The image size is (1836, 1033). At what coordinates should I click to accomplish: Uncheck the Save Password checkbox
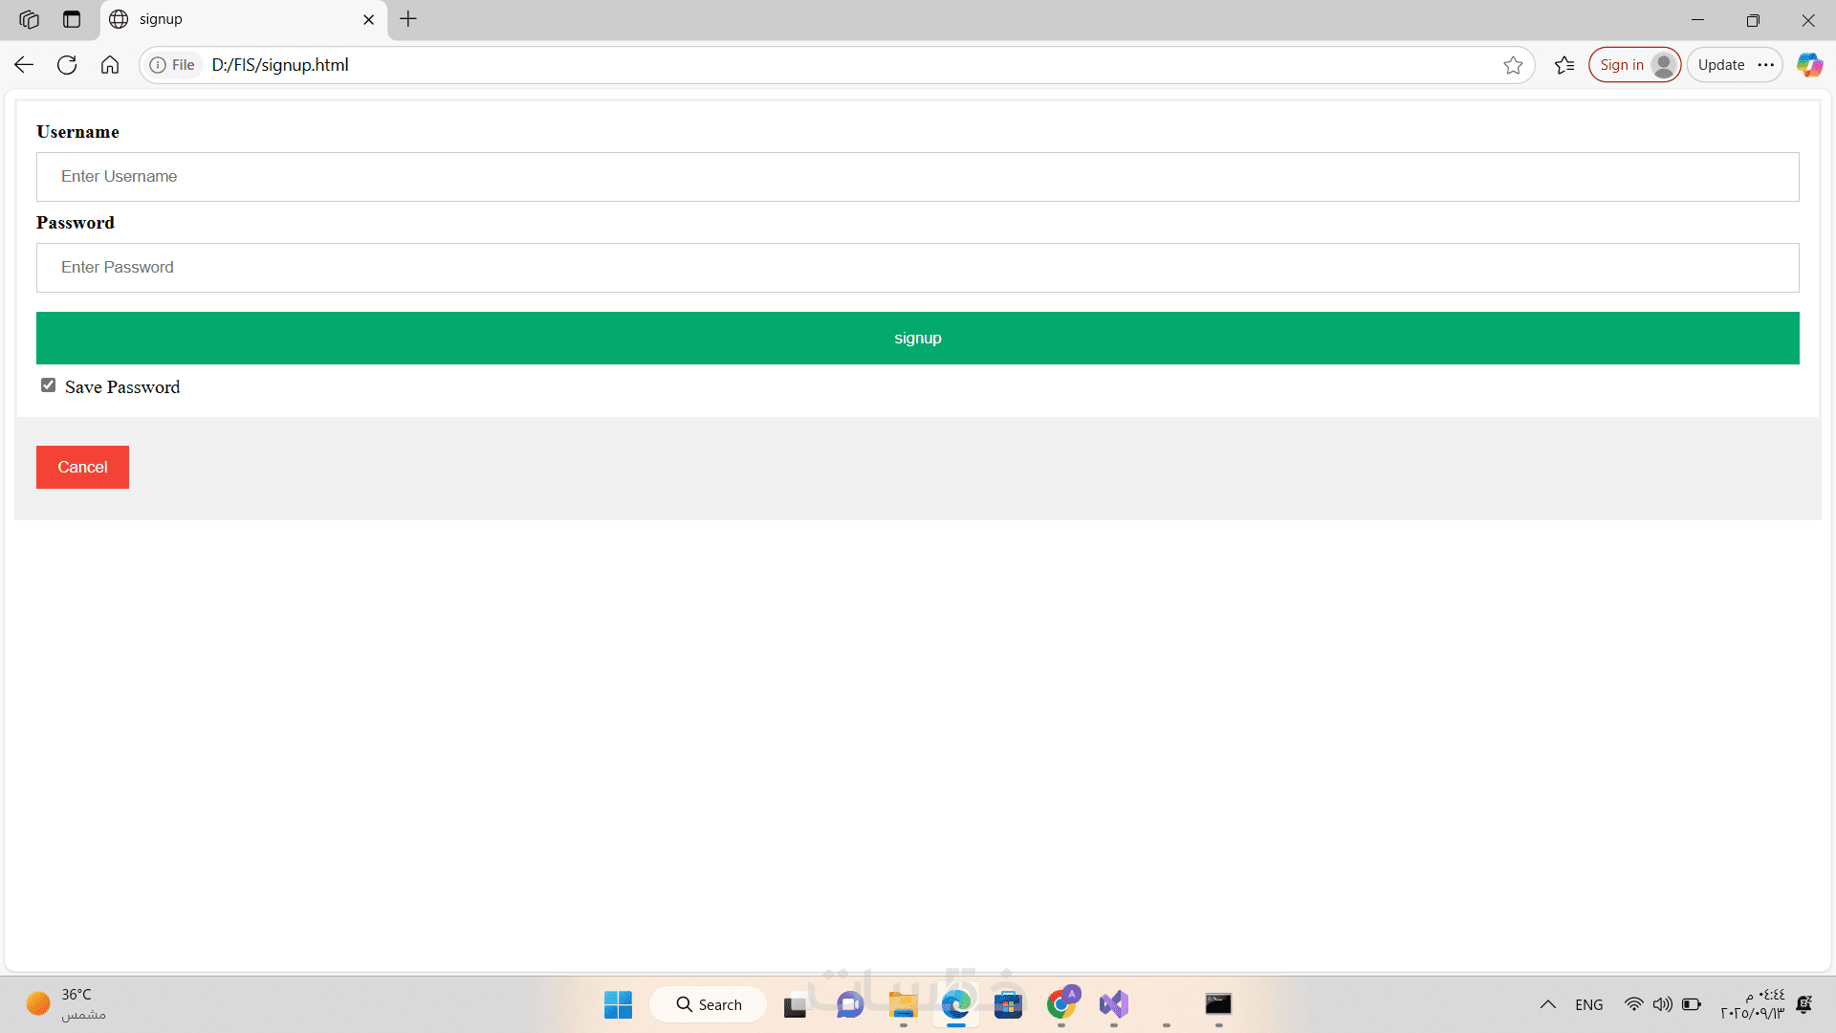coord(48,385)
